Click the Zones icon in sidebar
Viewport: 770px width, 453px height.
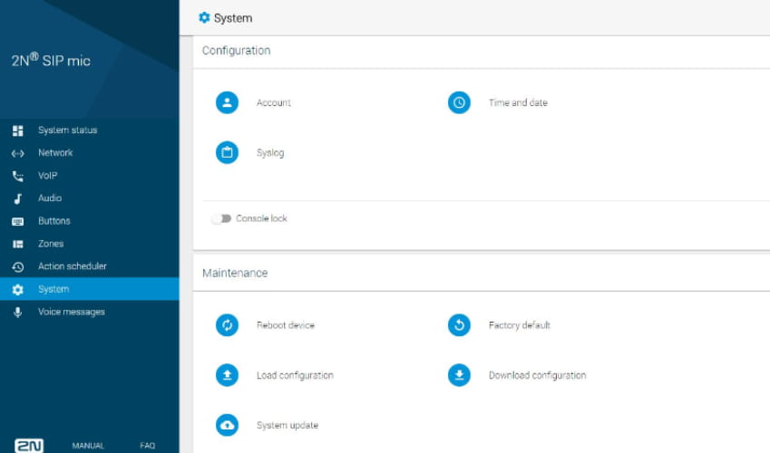pos(17,244)
